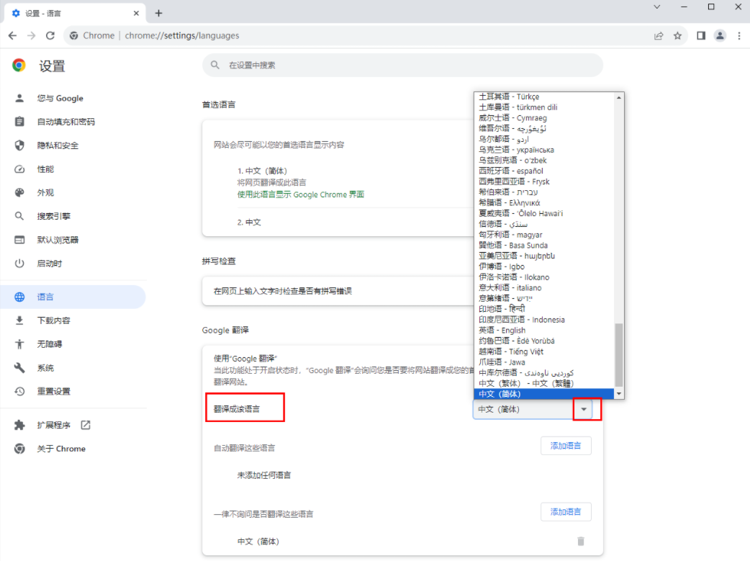Choose 西班牙语 - español option
Image resolution: width=750 pixels, height=561 pixels.
pos(544,171)
